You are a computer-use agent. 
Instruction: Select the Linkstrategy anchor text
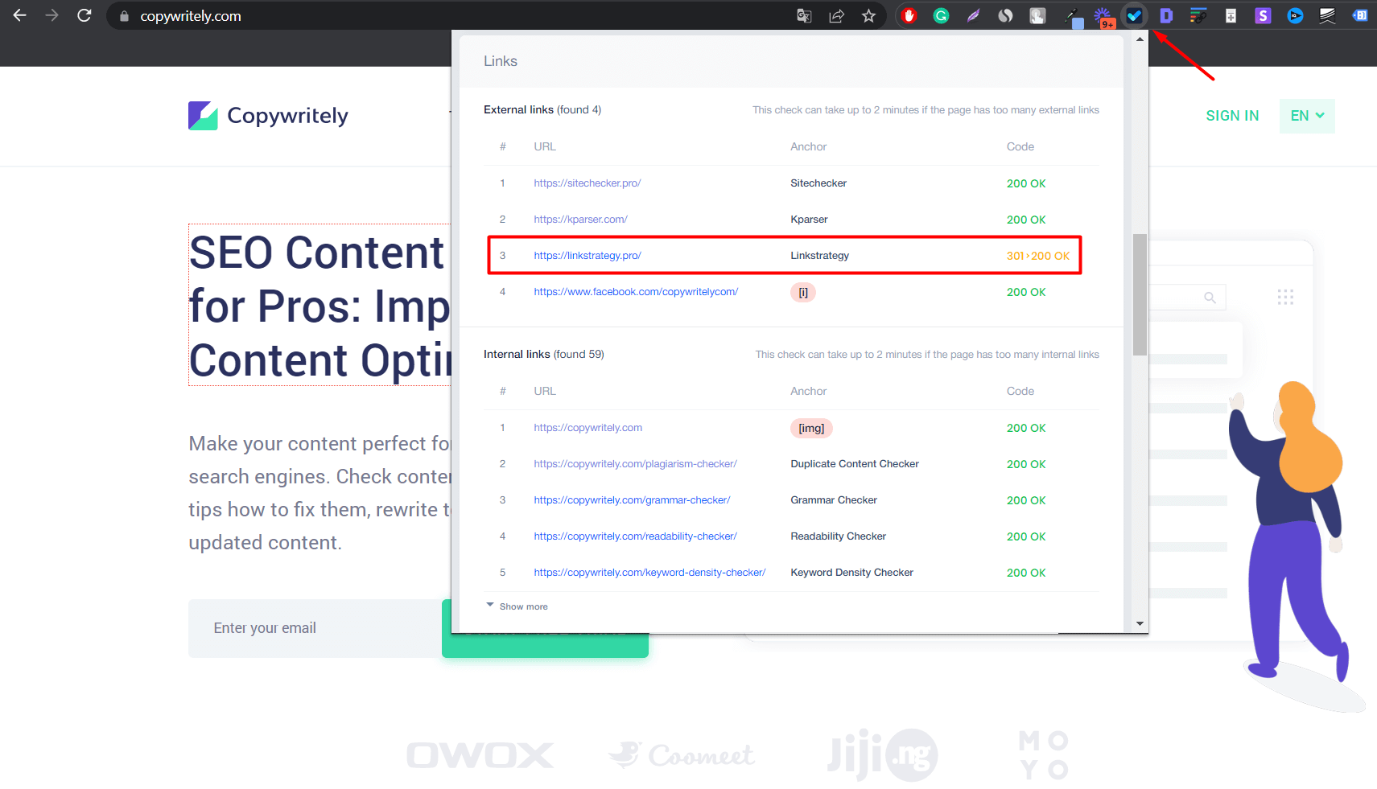point(819,256)
